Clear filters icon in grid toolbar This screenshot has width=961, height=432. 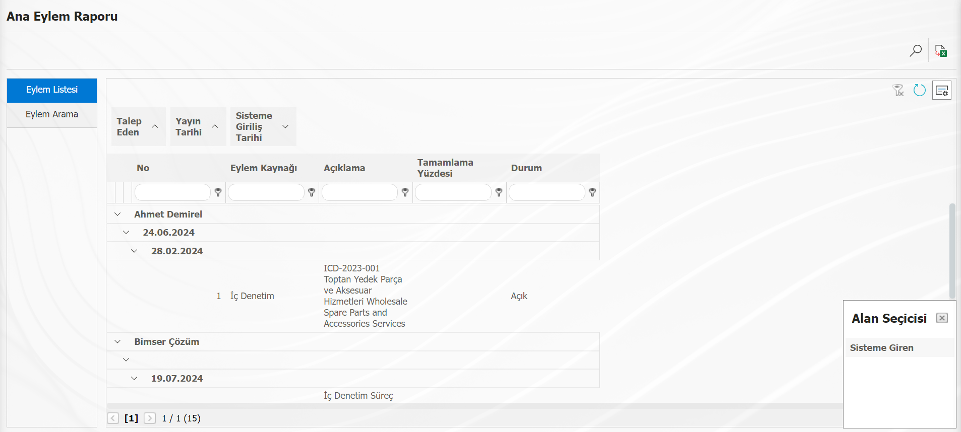pyautogui.click(x=898, y=91)
